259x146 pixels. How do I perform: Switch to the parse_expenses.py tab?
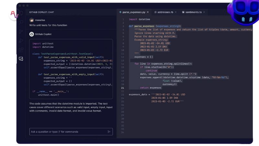click(134, 12)
